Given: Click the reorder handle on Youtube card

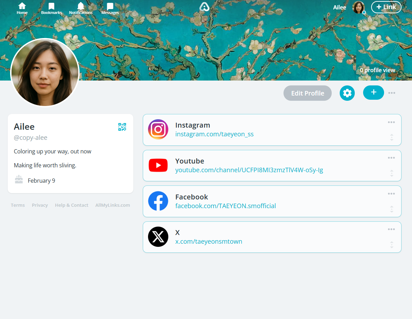Looking at the screenshot, I should point(391,173).
